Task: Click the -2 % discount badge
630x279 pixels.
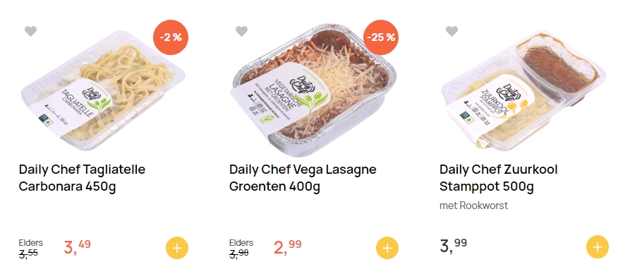Action: point(171,37)
